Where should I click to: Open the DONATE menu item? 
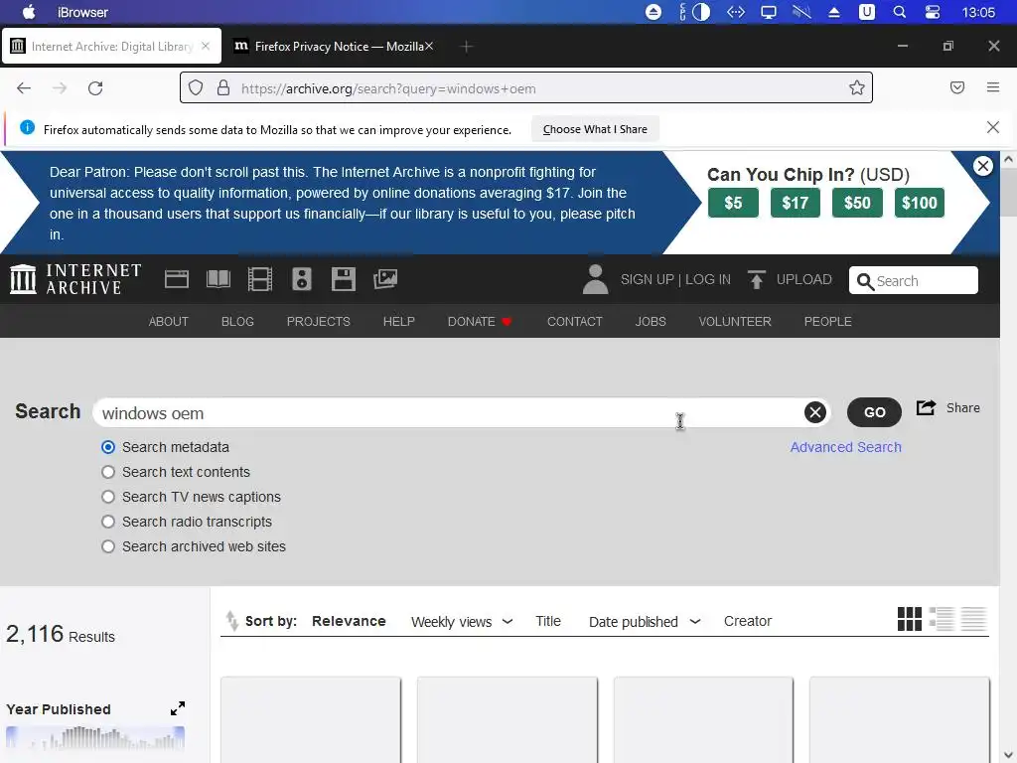coord(480,321)
